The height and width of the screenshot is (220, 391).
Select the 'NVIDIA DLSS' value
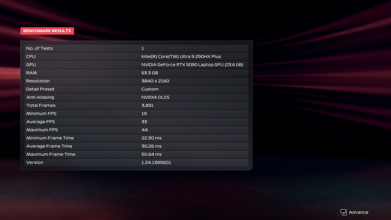coord(155,97)
